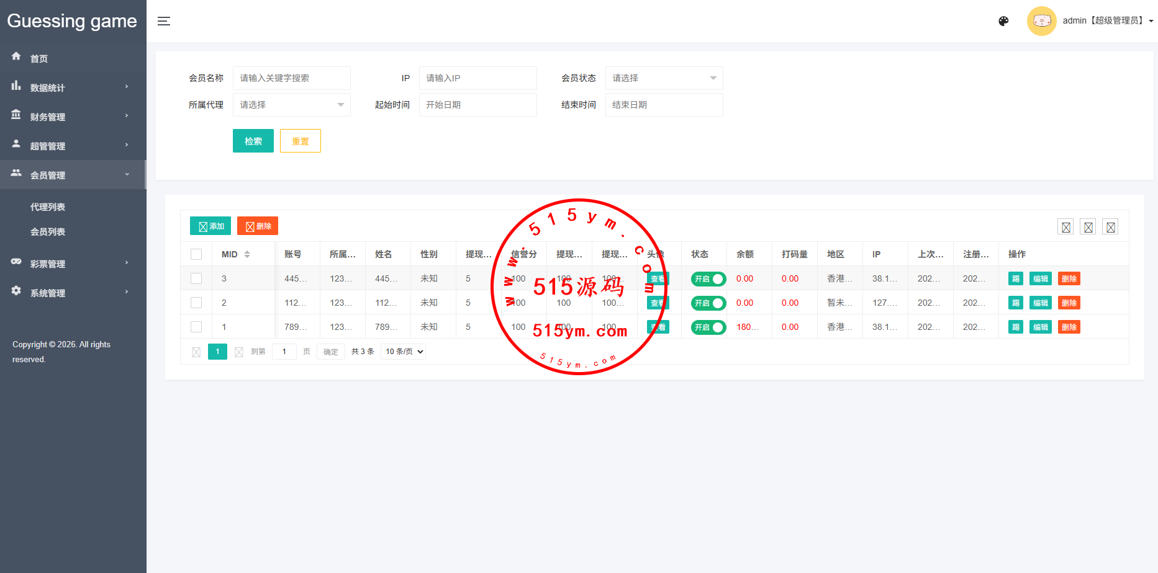Click the 检索 search button
The image size is (1158, 573).
(x=253, y=141)
